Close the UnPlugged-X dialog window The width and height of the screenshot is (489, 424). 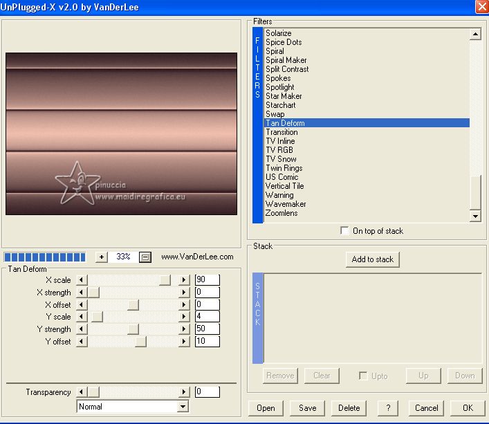tap(482, 6)
